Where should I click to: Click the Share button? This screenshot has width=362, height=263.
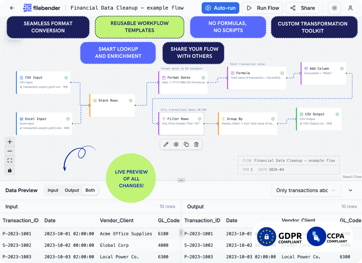click(302, 8)
